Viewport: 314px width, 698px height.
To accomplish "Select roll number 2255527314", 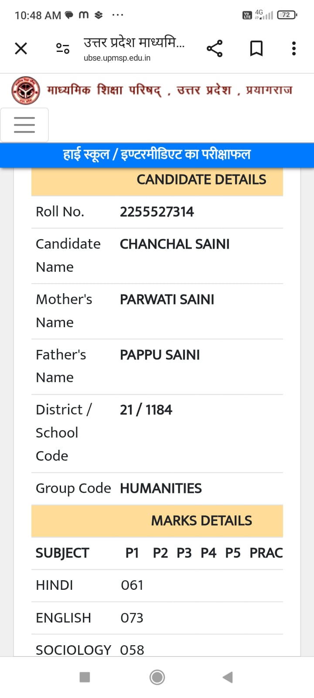I will point(157,212).
